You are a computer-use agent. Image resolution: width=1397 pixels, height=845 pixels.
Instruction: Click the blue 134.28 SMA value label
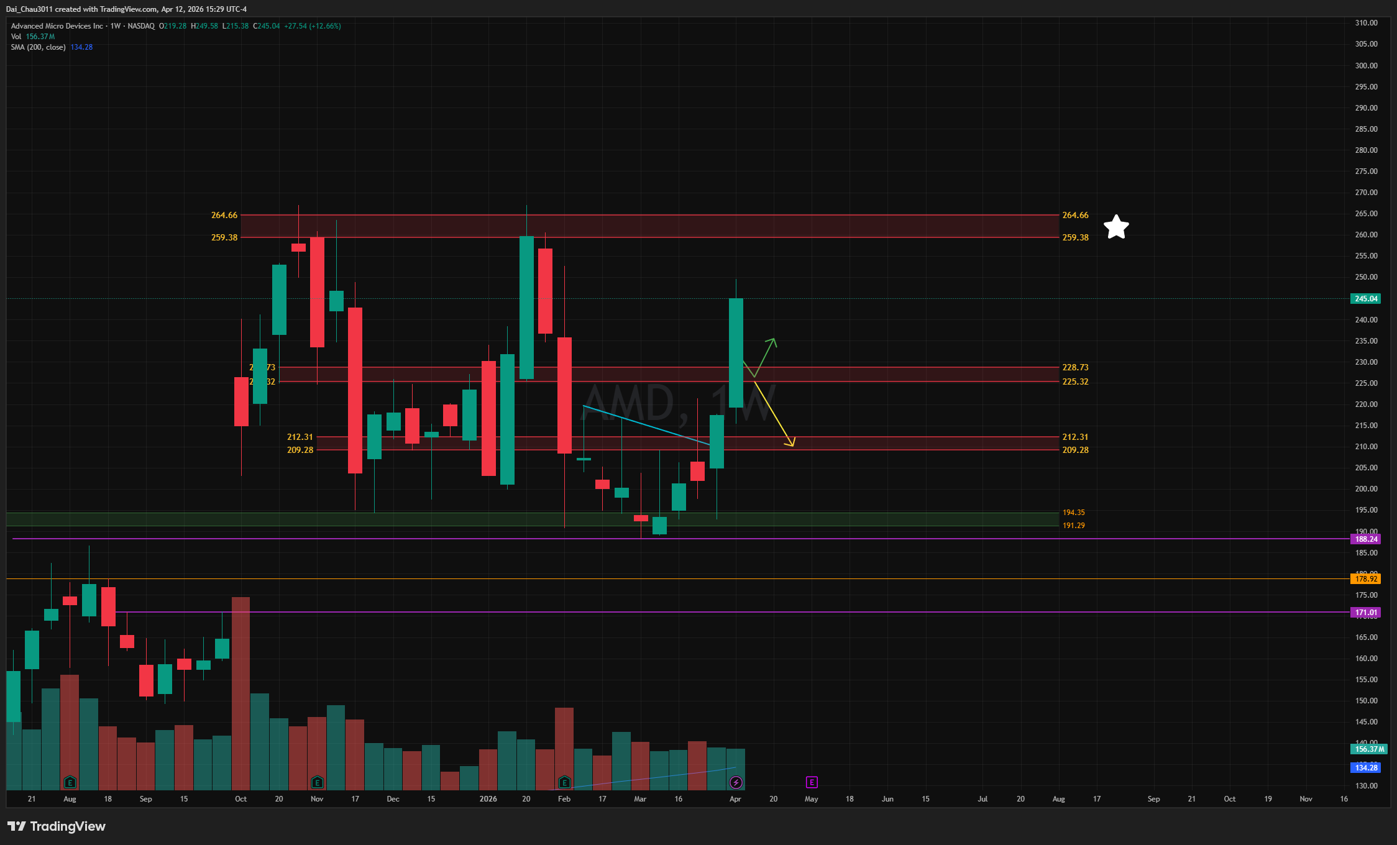click(1366, 768)
